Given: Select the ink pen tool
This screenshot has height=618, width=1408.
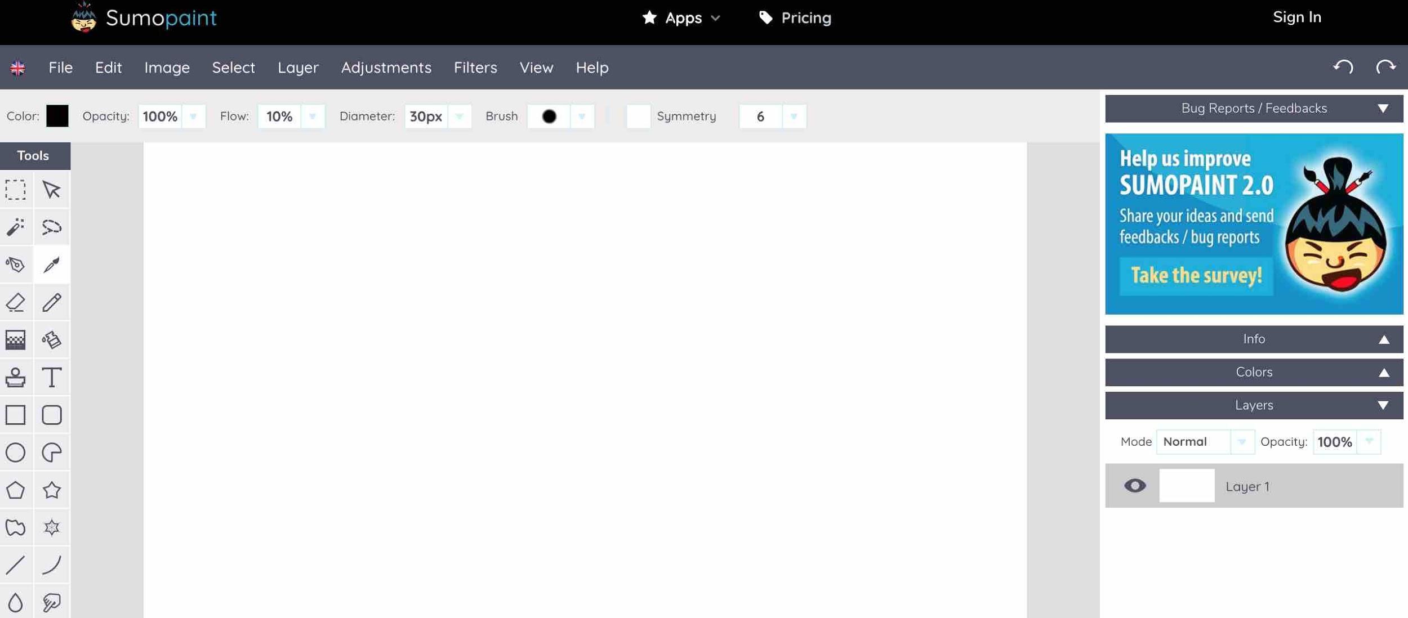Looking at the screenshot, I should point(16,265).
